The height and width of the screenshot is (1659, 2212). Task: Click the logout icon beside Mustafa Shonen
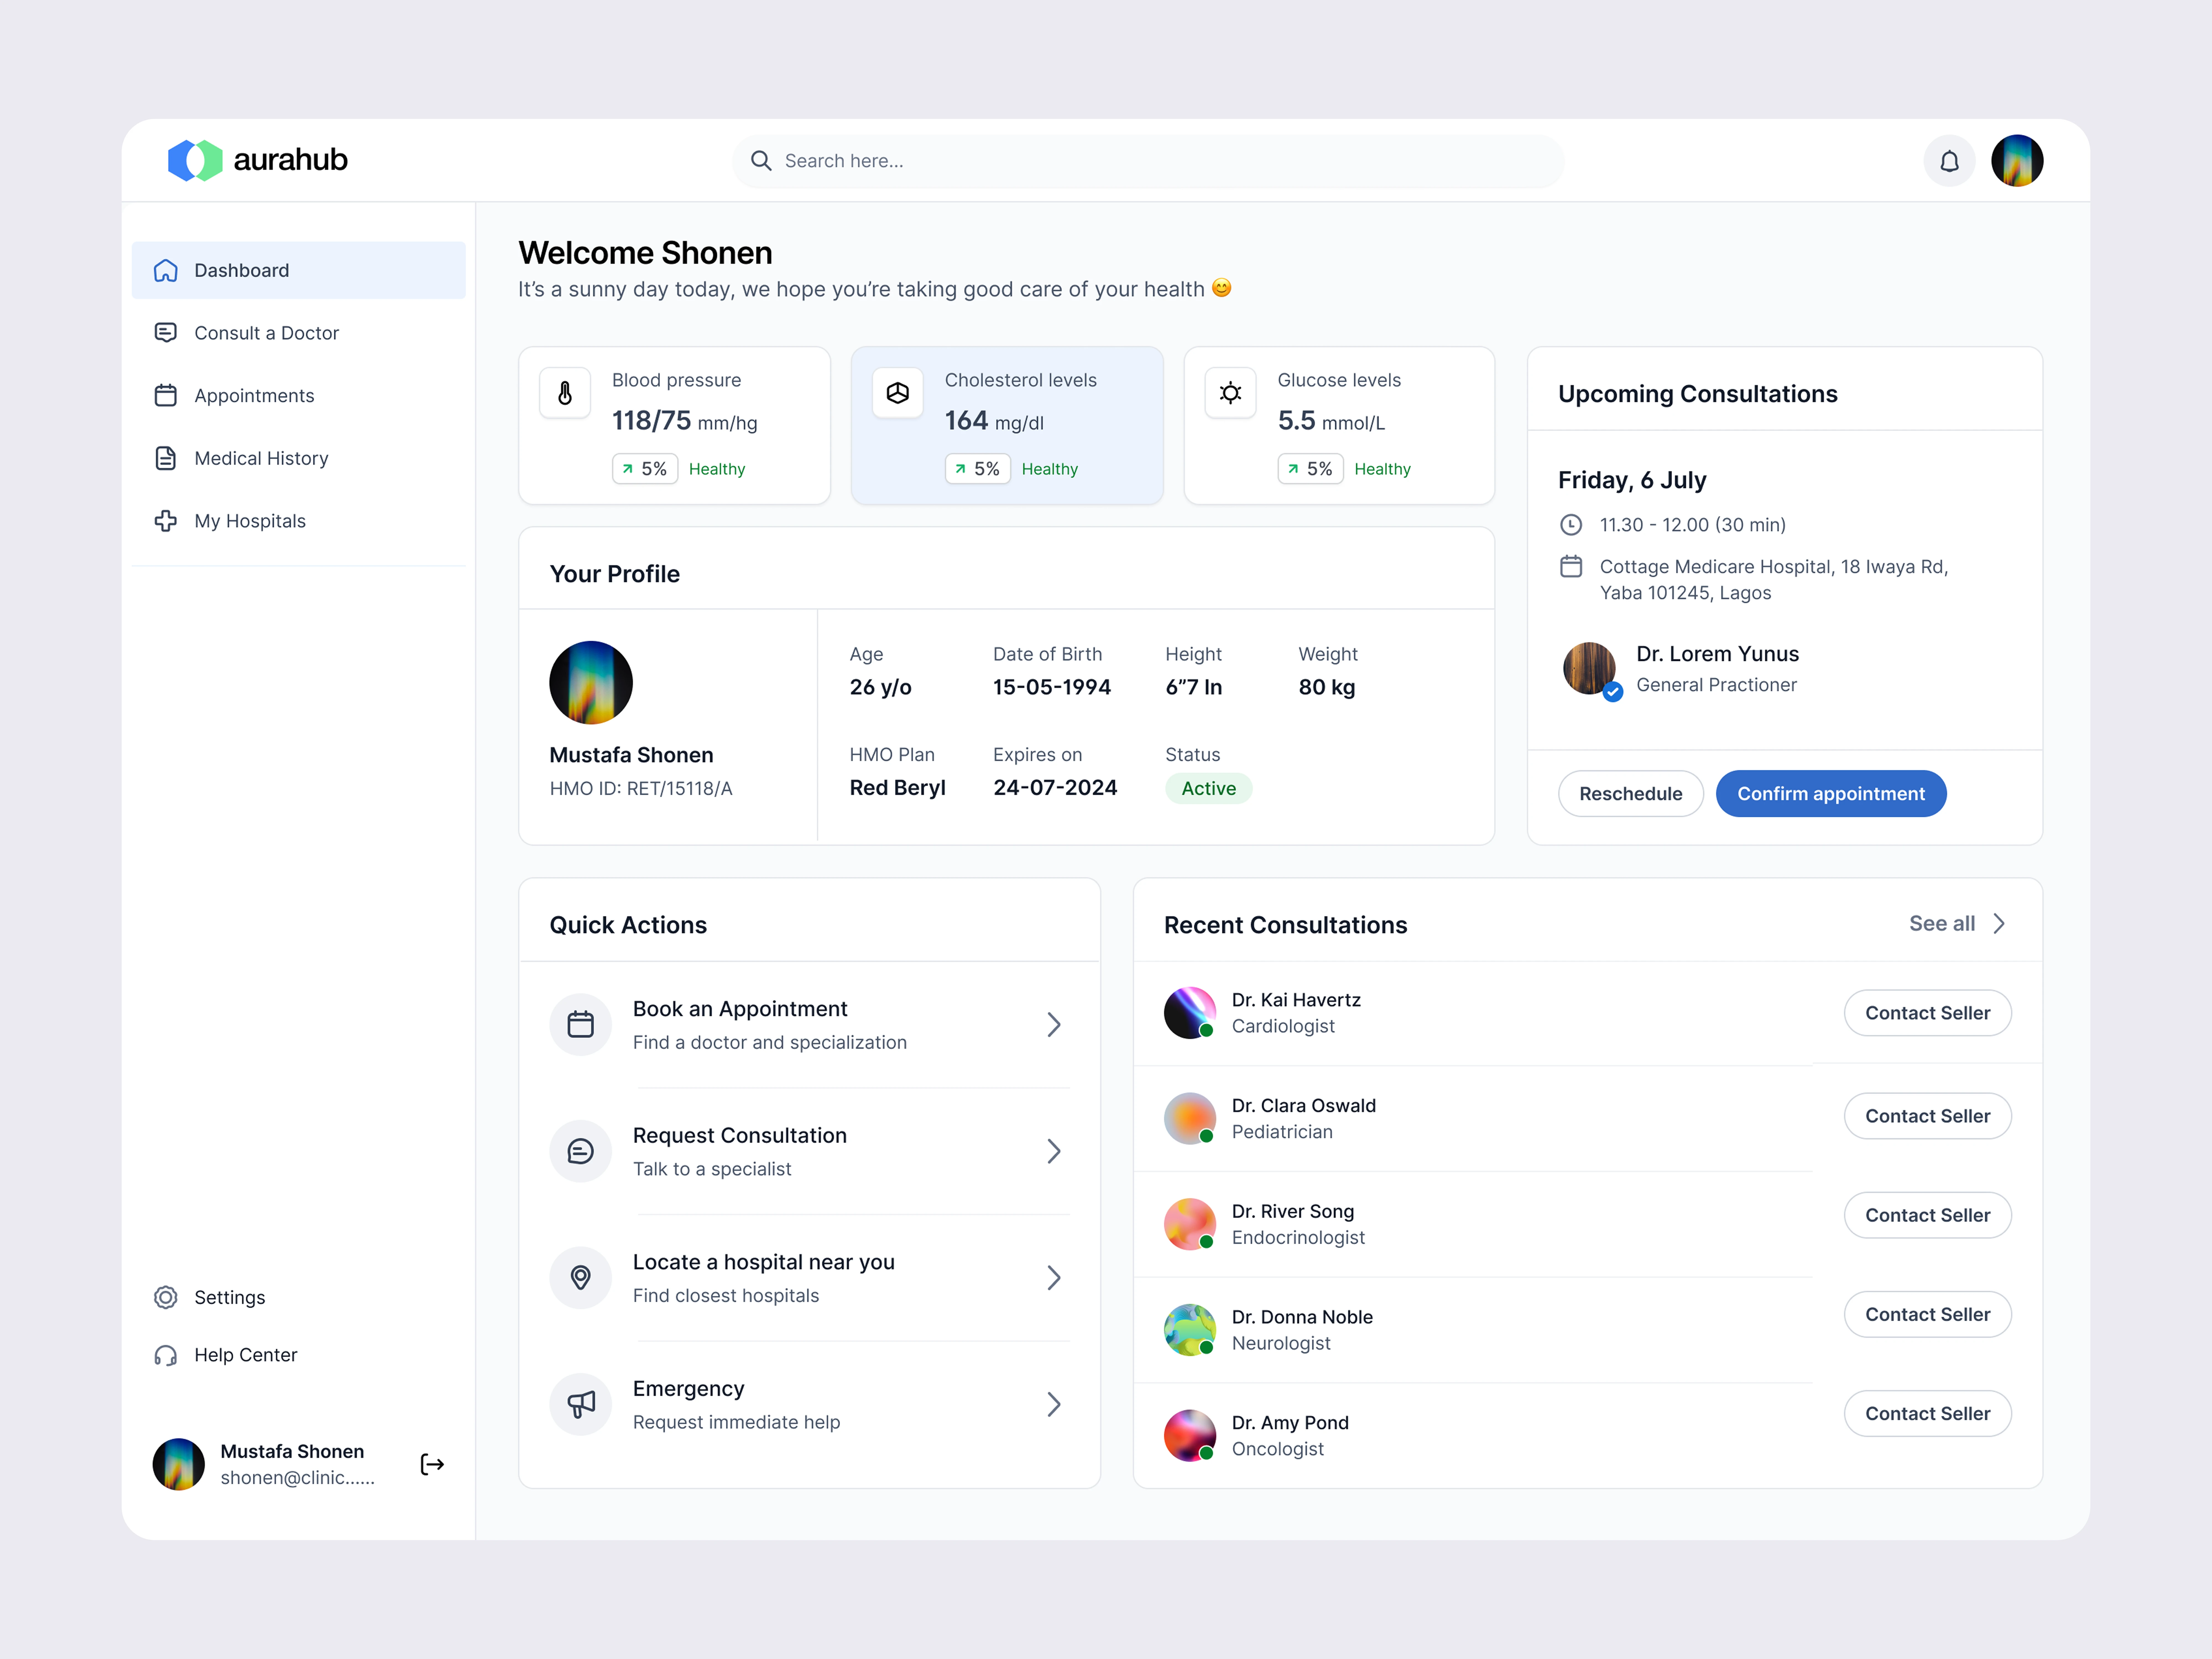point(432,1464)
